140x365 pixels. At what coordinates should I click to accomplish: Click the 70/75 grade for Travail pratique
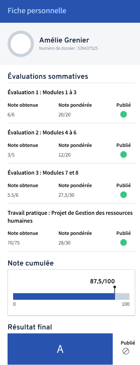click(14, 243)
